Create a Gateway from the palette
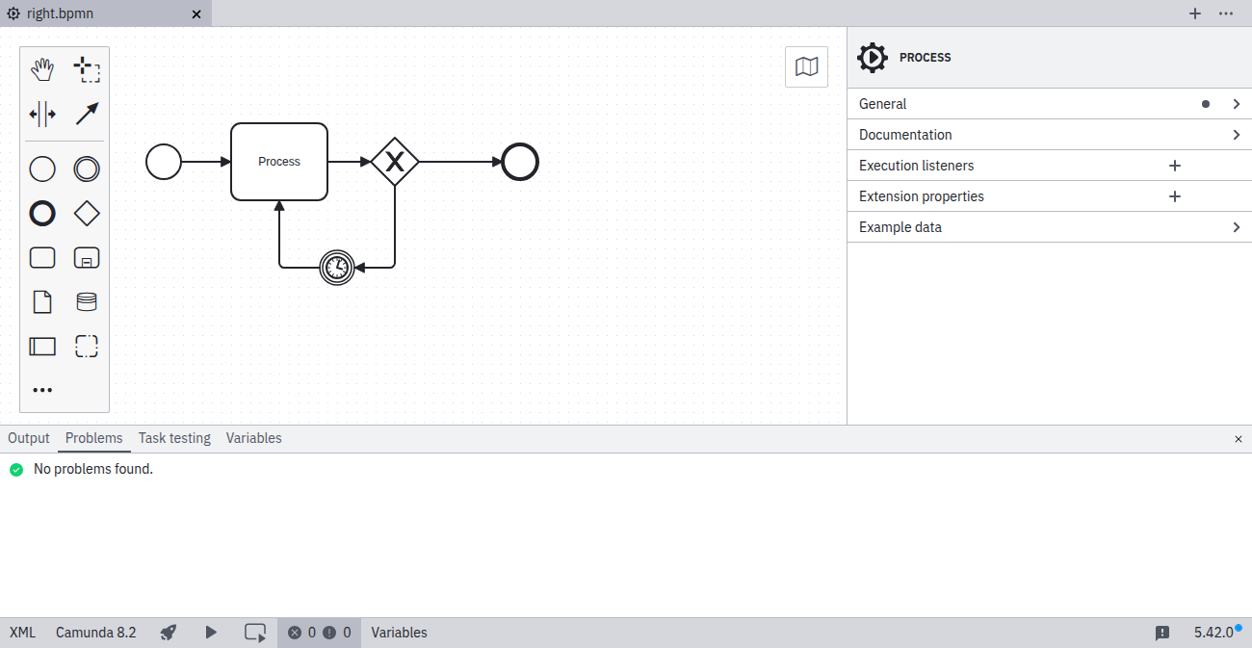This screenshot has height=648, width=1252. coord(87,213)
